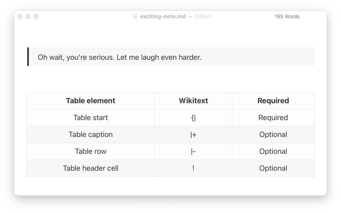Screen dimensions: 341x213
Task: Select the Required column header cell
Action: click(273, 101)
